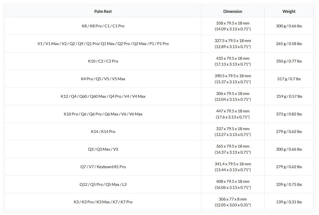The image size is (319, 215).
Task: Click the Dimension column header
Action: click(x=232, y=11)
